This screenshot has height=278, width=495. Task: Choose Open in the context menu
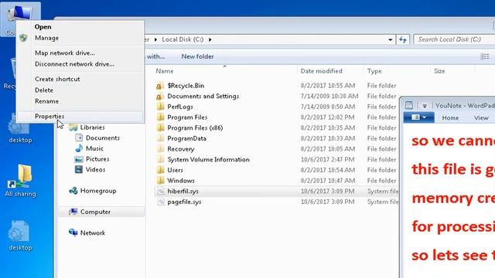point(43,27)
